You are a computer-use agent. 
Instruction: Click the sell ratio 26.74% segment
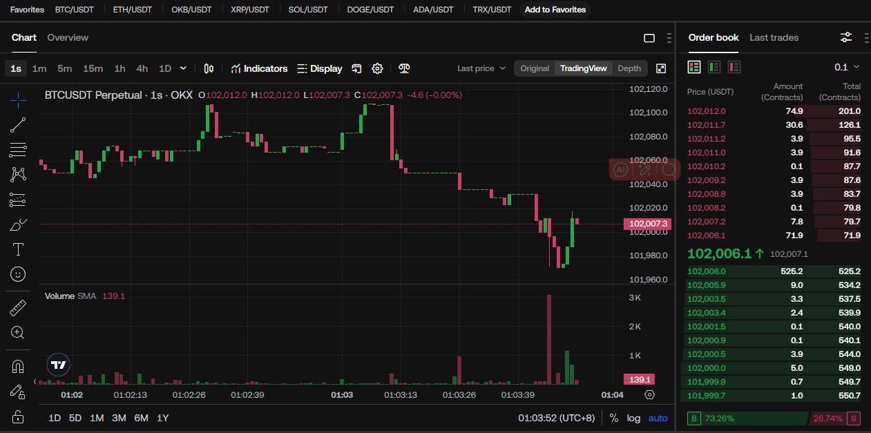click(836, 418)
